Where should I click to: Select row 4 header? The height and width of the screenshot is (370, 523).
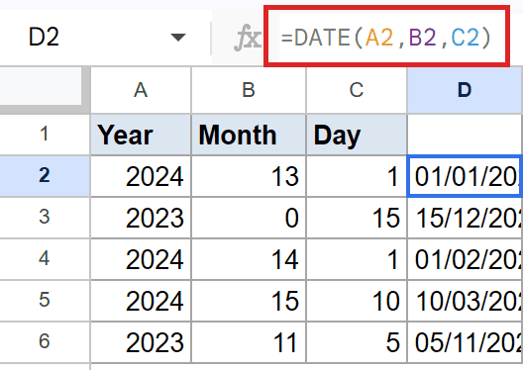[45, 259]
